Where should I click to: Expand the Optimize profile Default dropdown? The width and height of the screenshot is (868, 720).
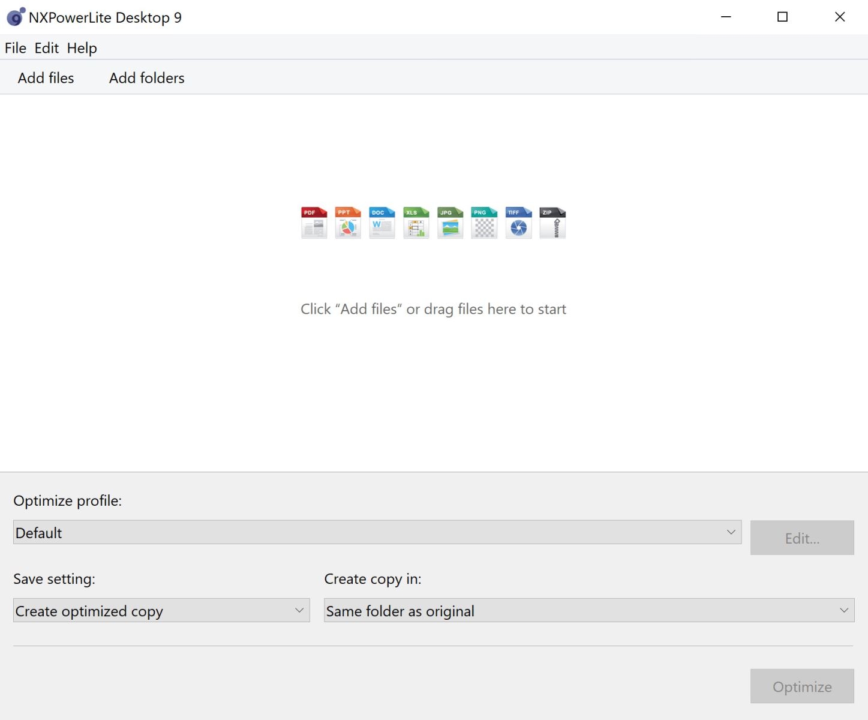[377, 532]
